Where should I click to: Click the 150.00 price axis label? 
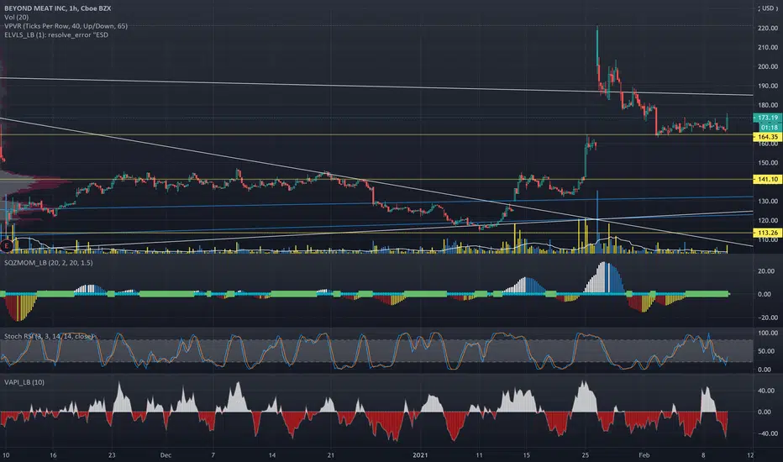(768, 163)
